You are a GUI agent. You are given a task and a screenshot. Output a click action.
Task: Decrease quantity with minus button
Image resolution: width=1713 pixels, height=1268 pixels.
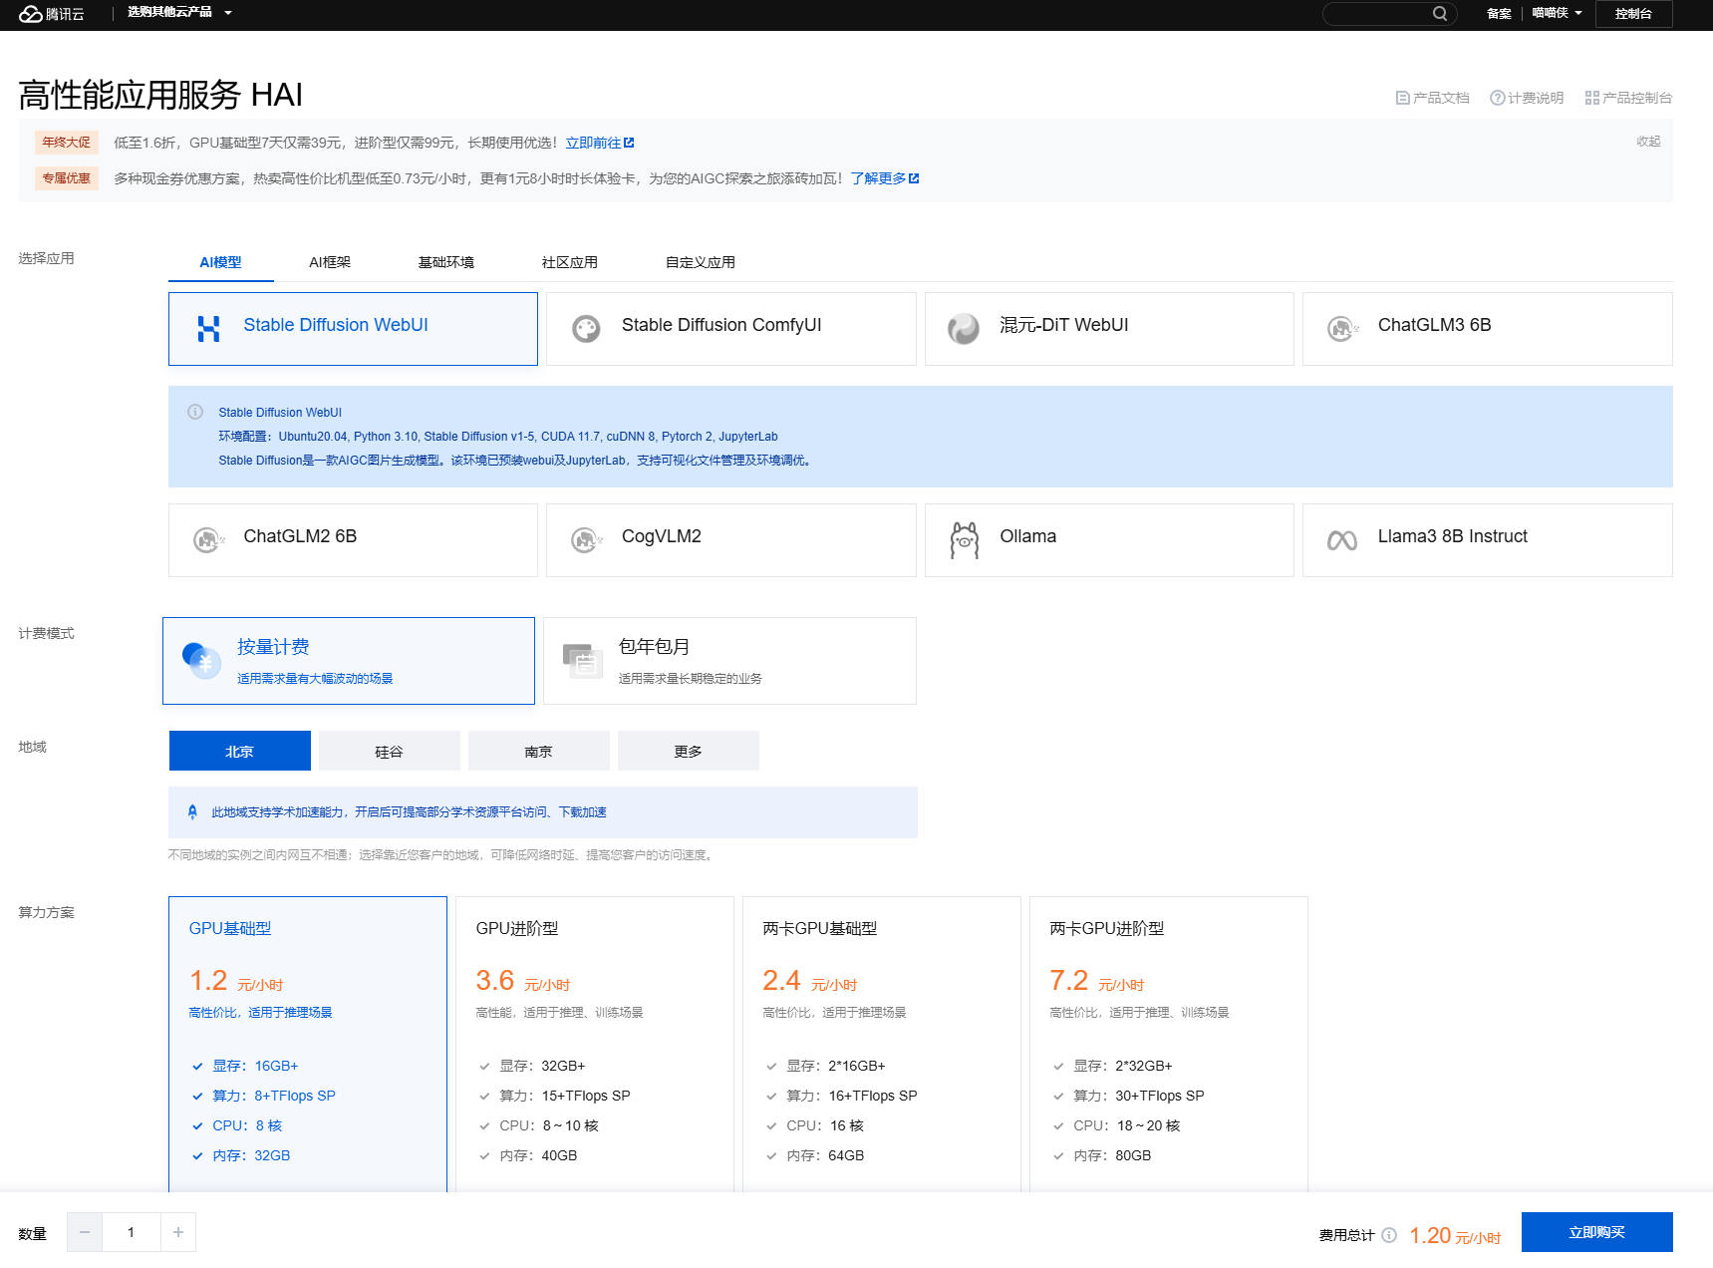coord(85,1232)
